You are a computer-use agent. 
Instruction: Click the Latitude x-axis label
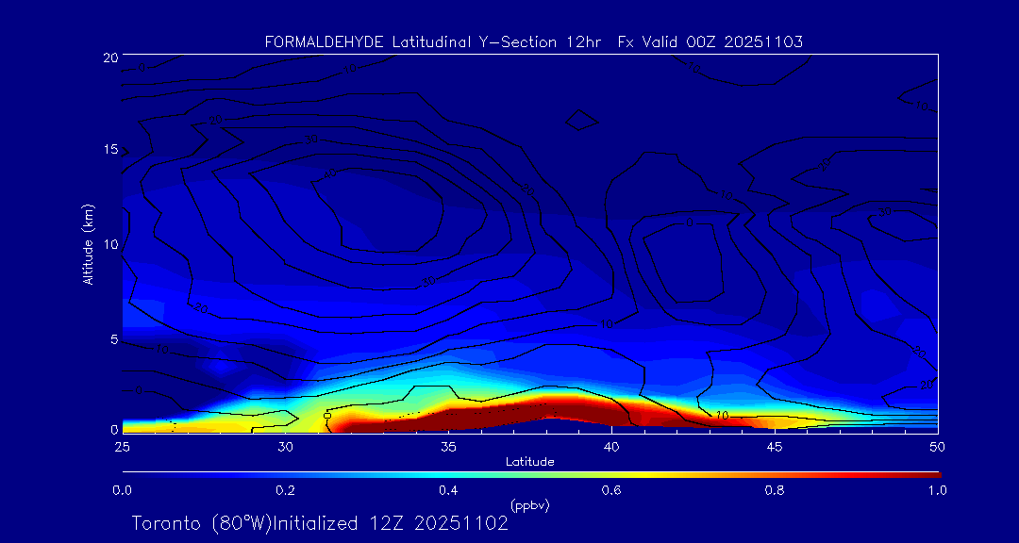[529, 461]
